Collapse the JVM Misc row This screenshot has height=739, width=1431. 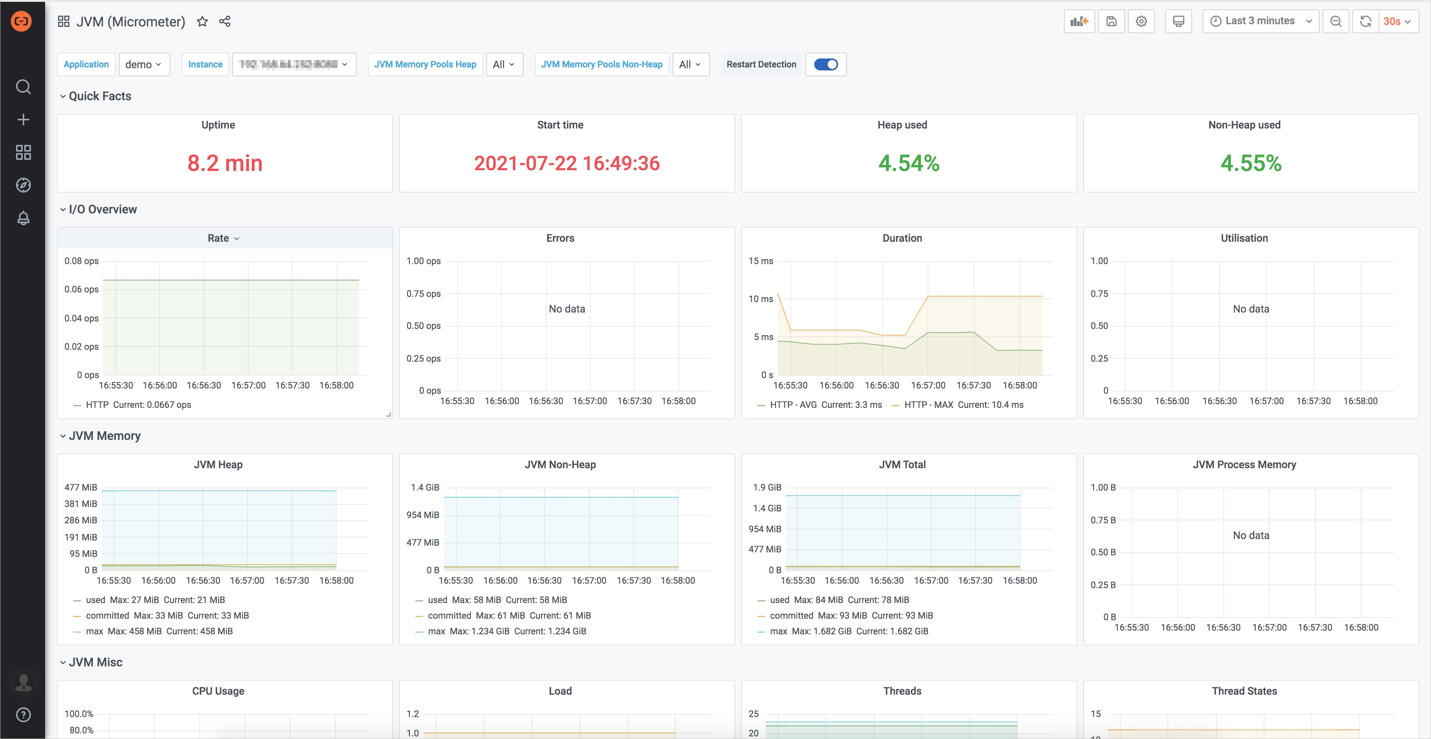(x=91, y=662)
